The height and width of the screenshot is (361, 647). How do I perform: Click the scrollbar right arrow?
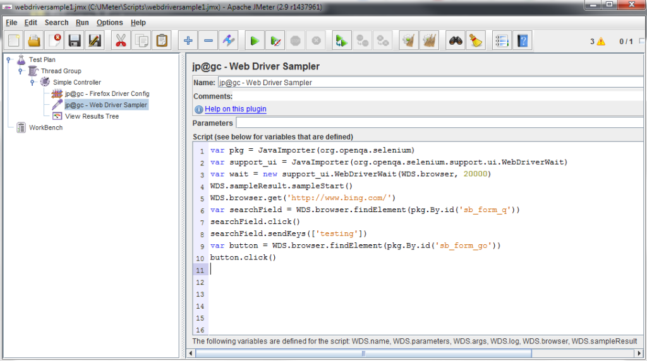point(639,353)
